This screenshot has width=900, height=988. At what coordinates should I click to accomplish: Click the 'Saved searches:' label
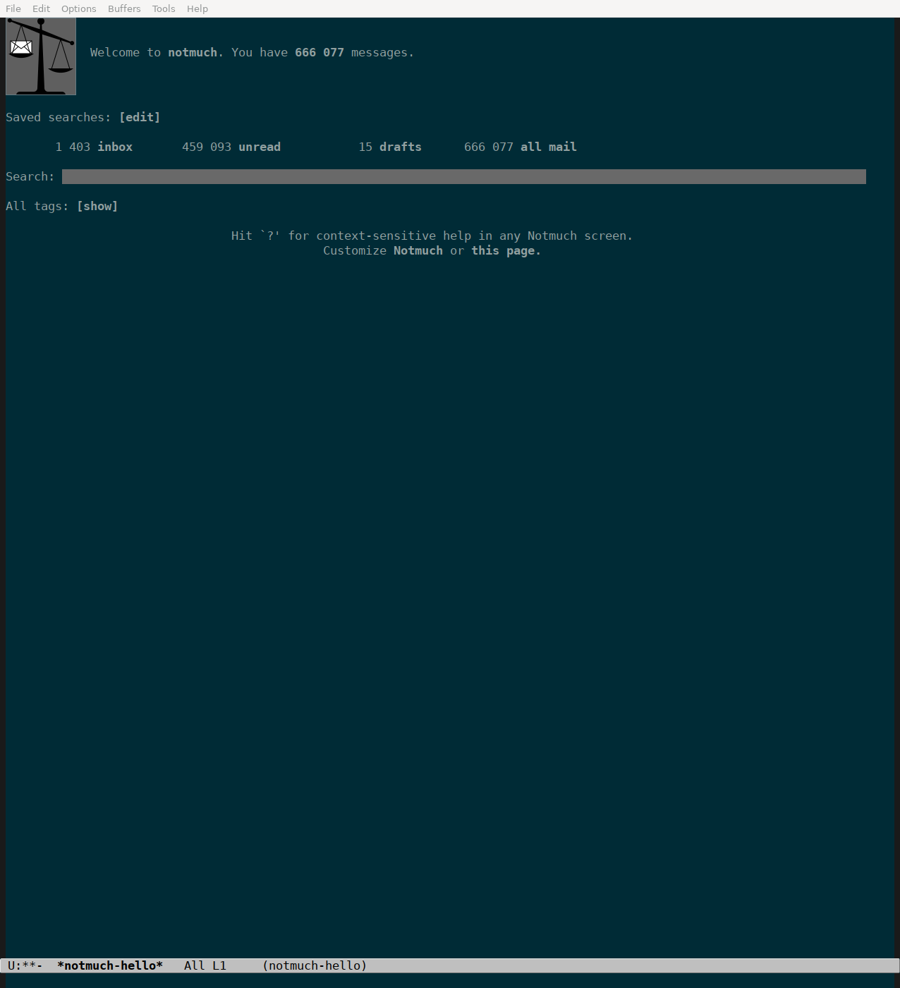pos(59,117)
